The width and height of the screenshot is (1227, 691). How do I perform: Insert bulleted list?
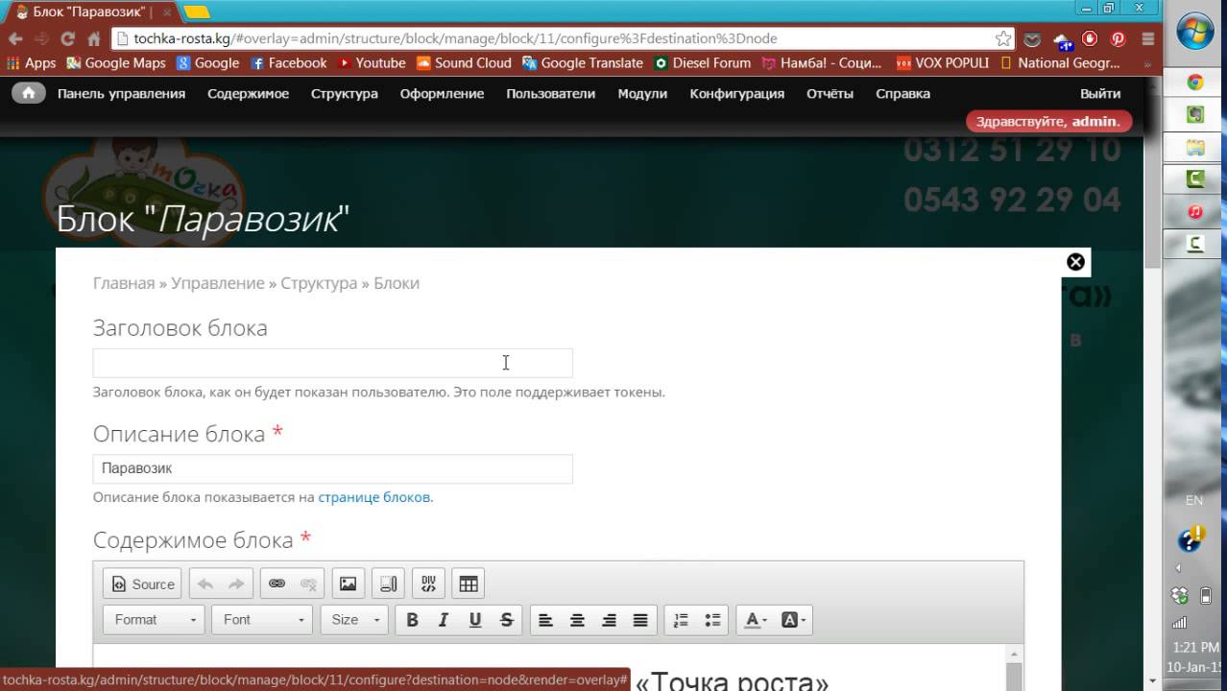pos(712,620)
